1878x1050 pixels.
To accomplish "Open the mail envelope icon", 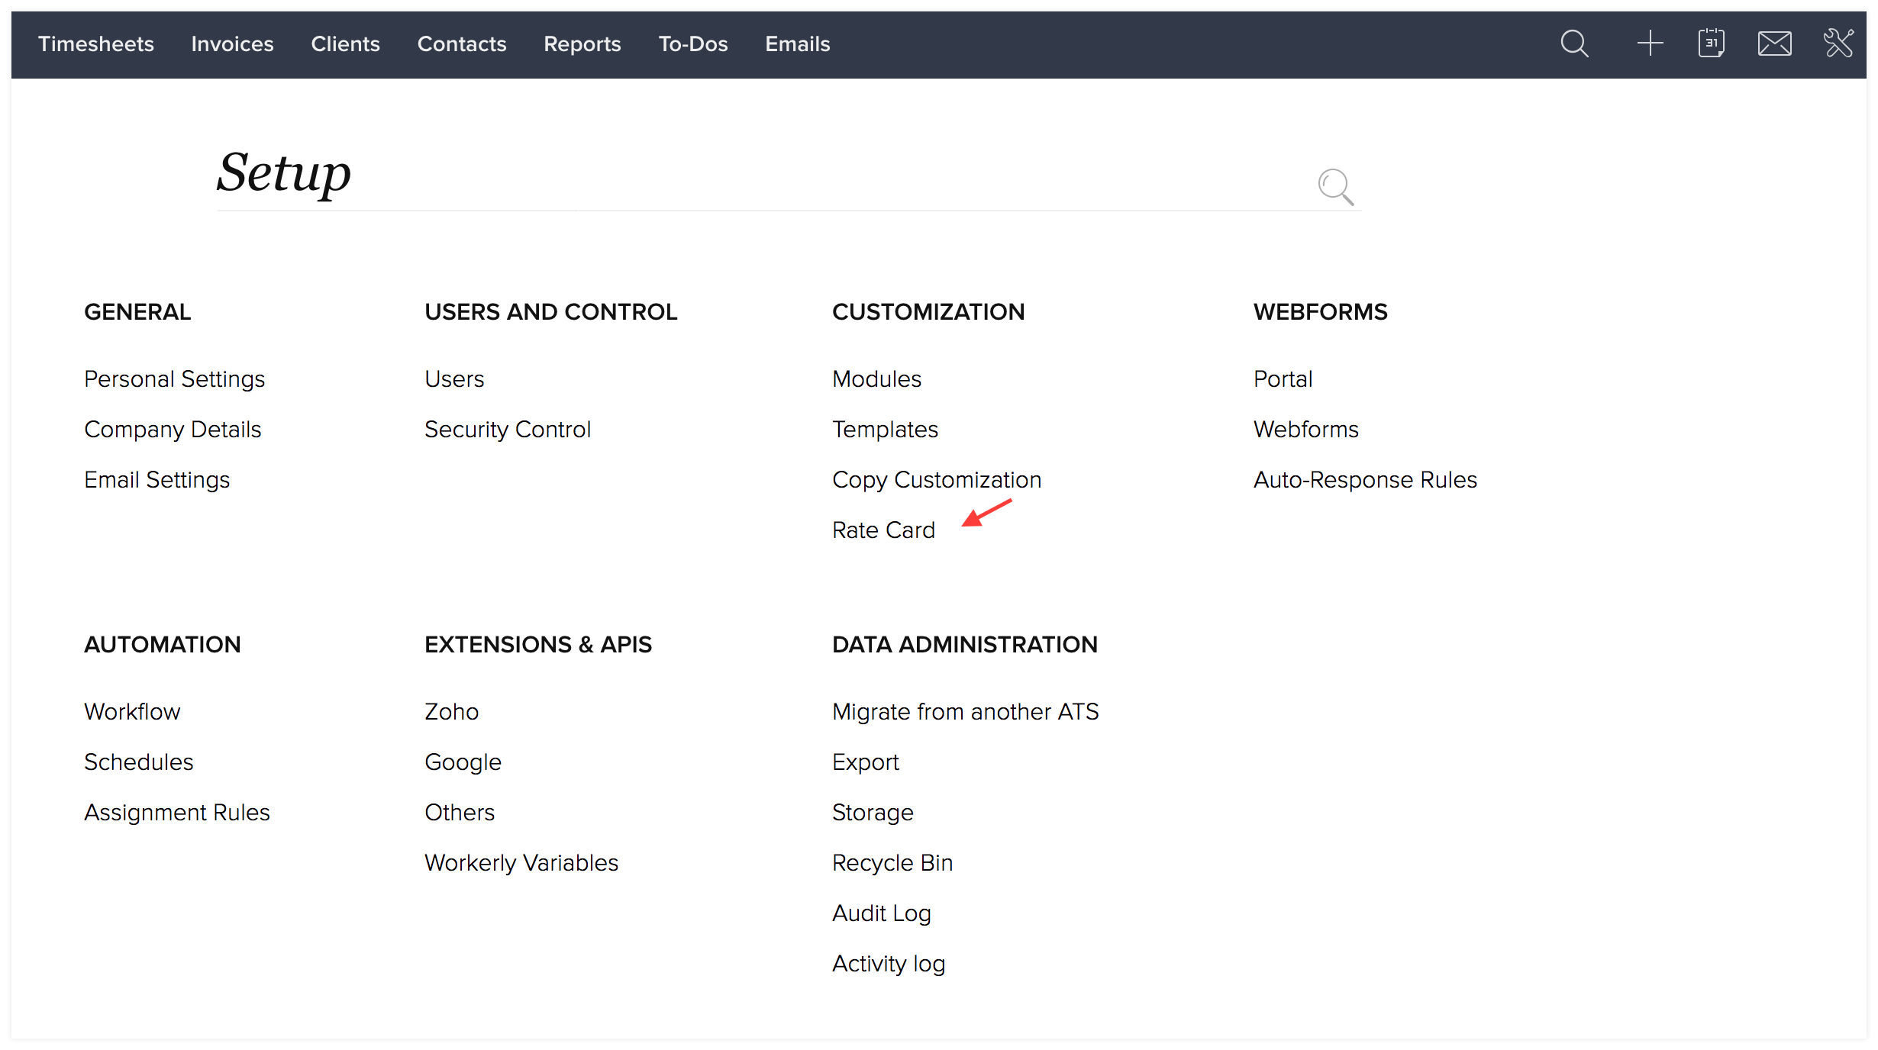I will 1774,43.
